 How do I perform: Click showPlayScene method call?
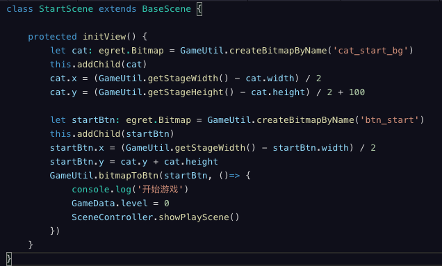pyautogui.click(x=194, y=217)
